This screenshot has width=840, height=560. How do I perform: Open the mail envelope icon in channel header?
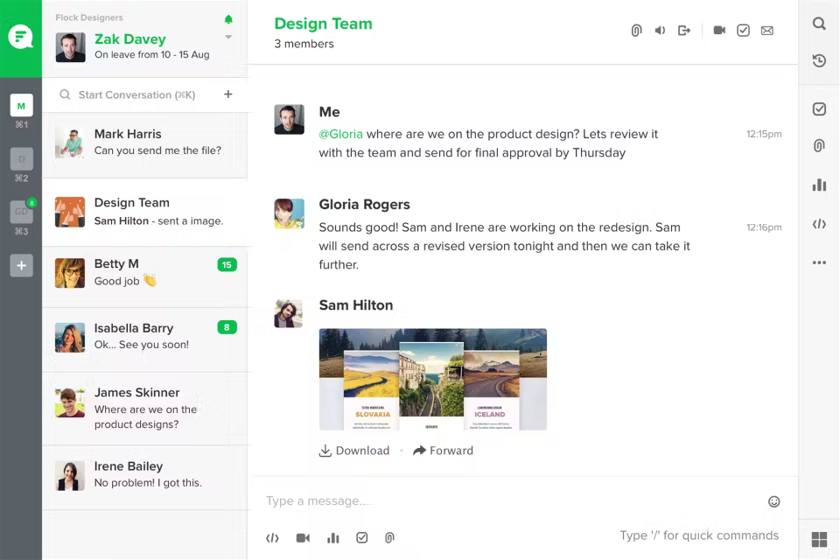767,31
